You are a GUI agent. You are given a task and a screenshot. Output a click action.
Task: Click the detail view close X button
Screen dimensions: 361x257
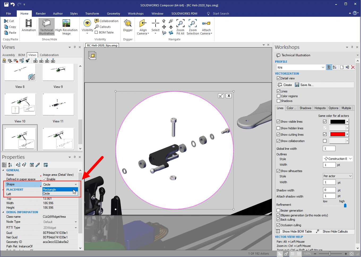tap(229, 96)
